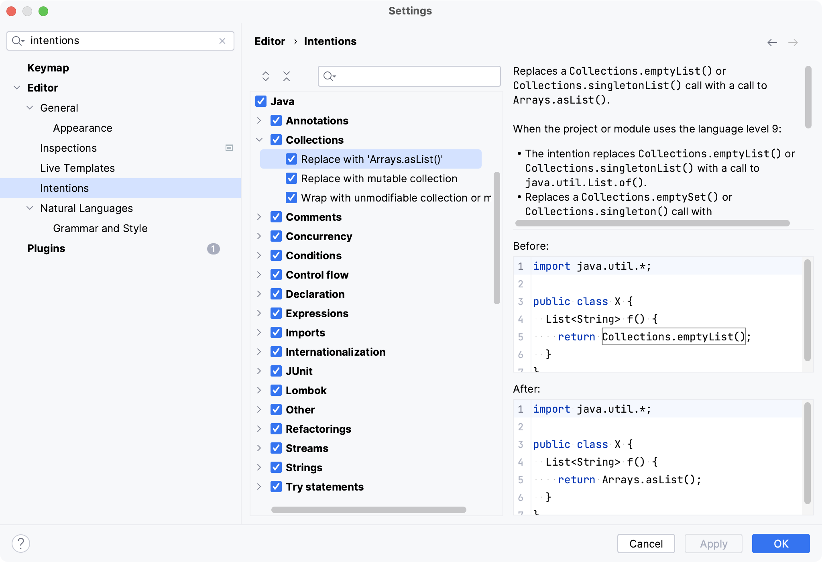Expand the Annotations category
The height and width of the screenshot is (562, 822).
[x=259, y=120]
